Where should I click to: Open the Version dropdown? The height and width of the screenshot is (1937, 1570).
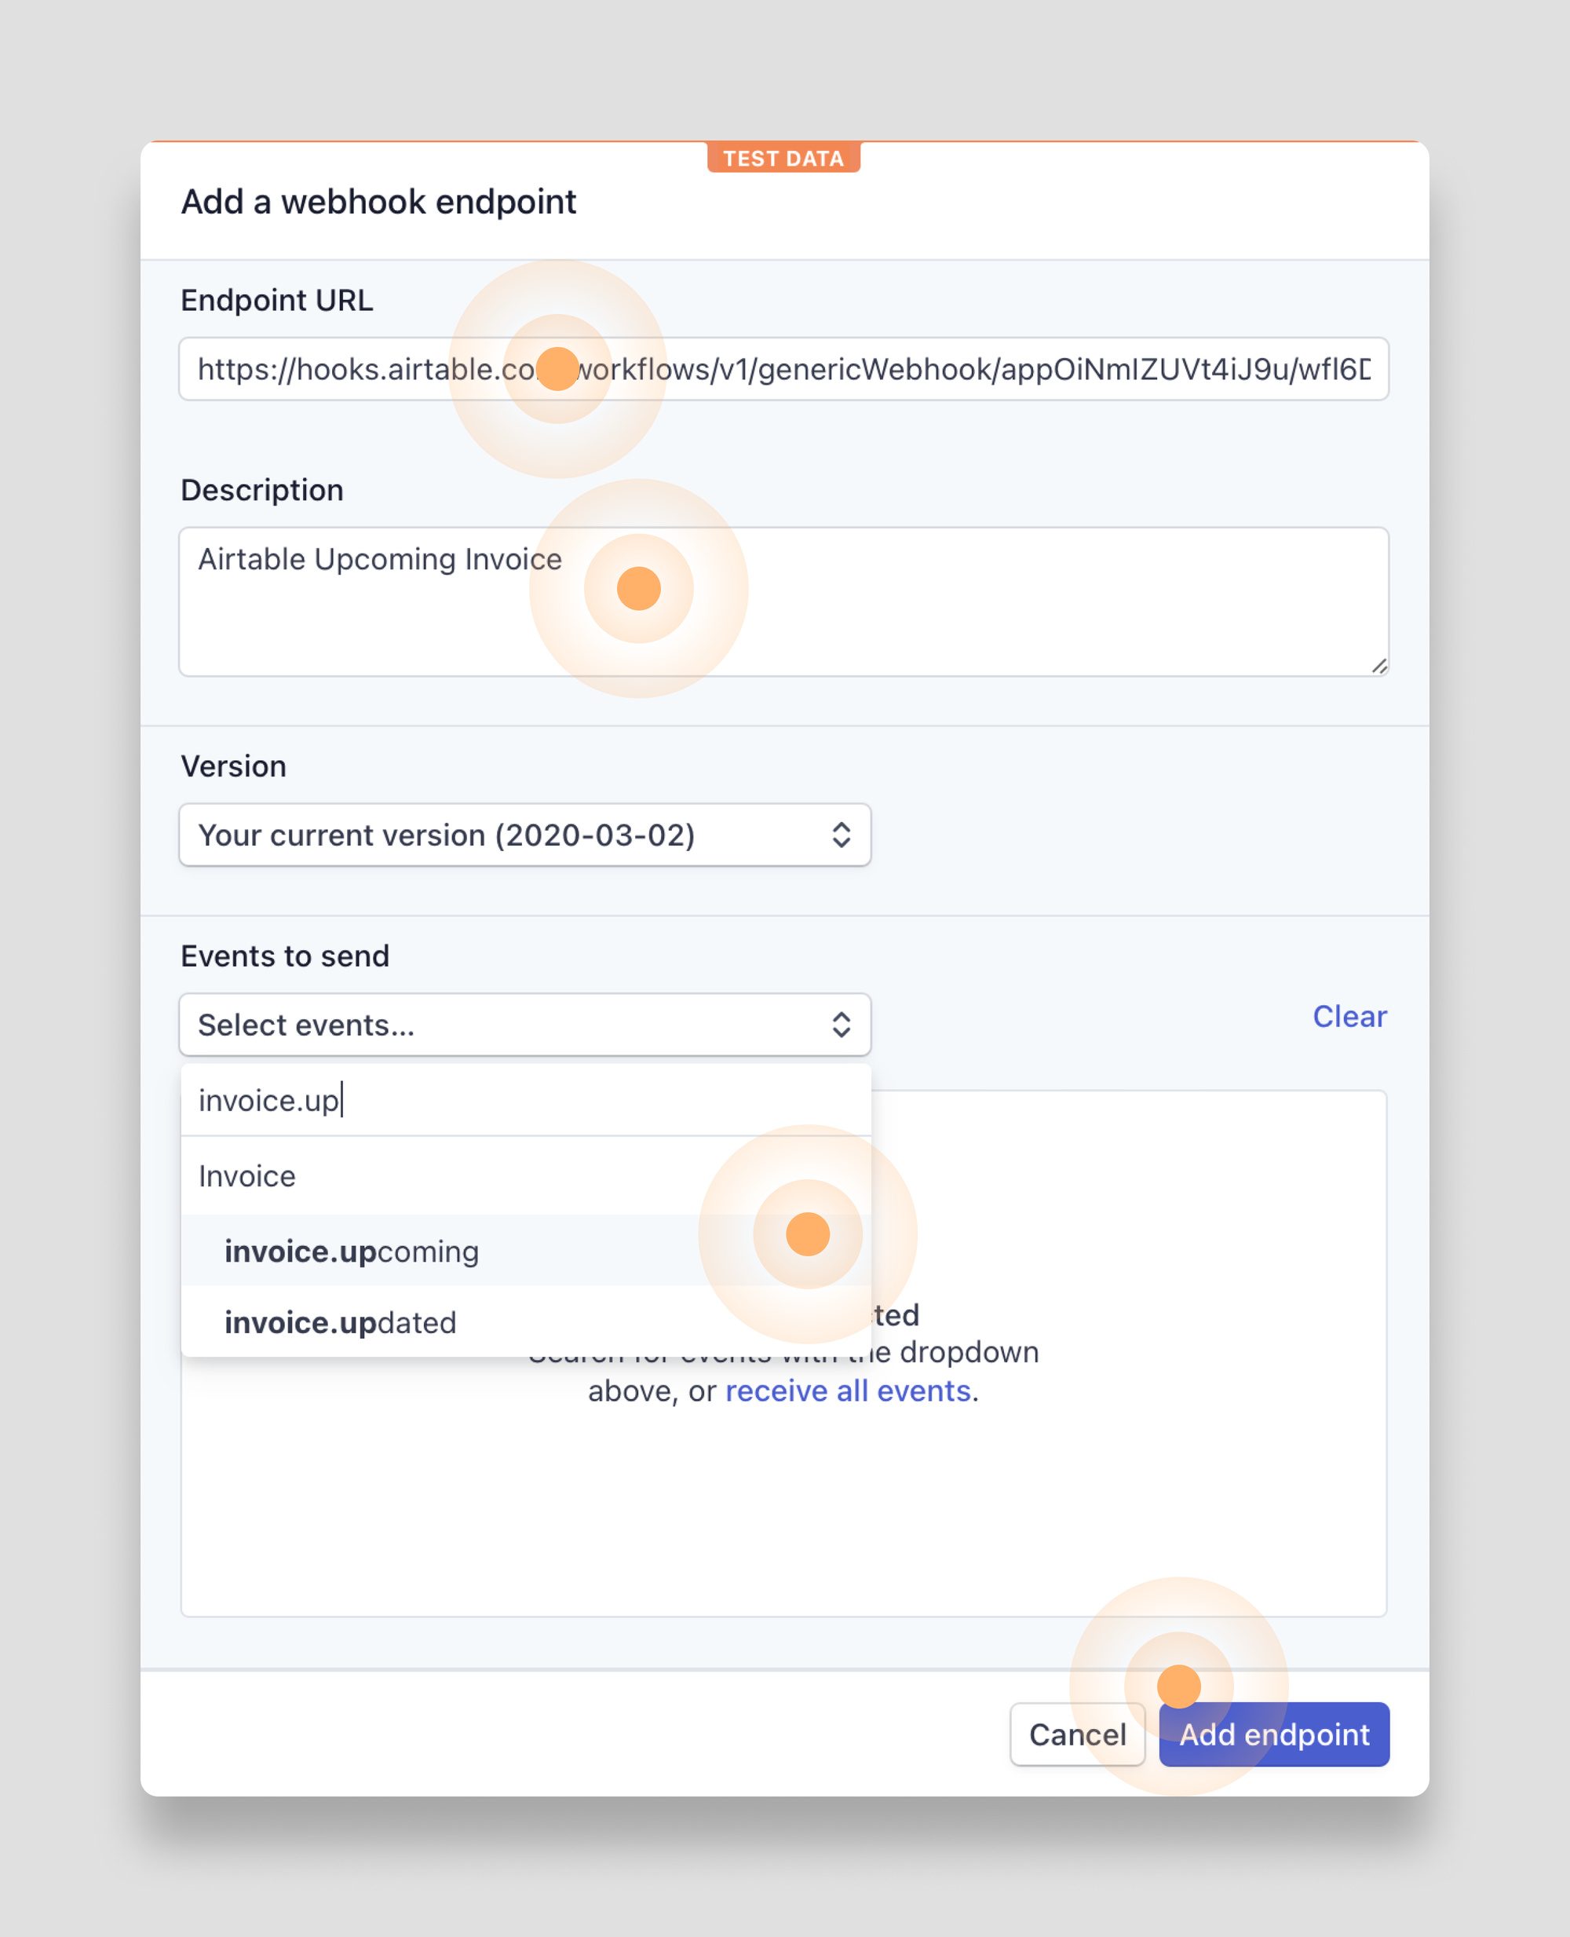[x=524, y=835]
